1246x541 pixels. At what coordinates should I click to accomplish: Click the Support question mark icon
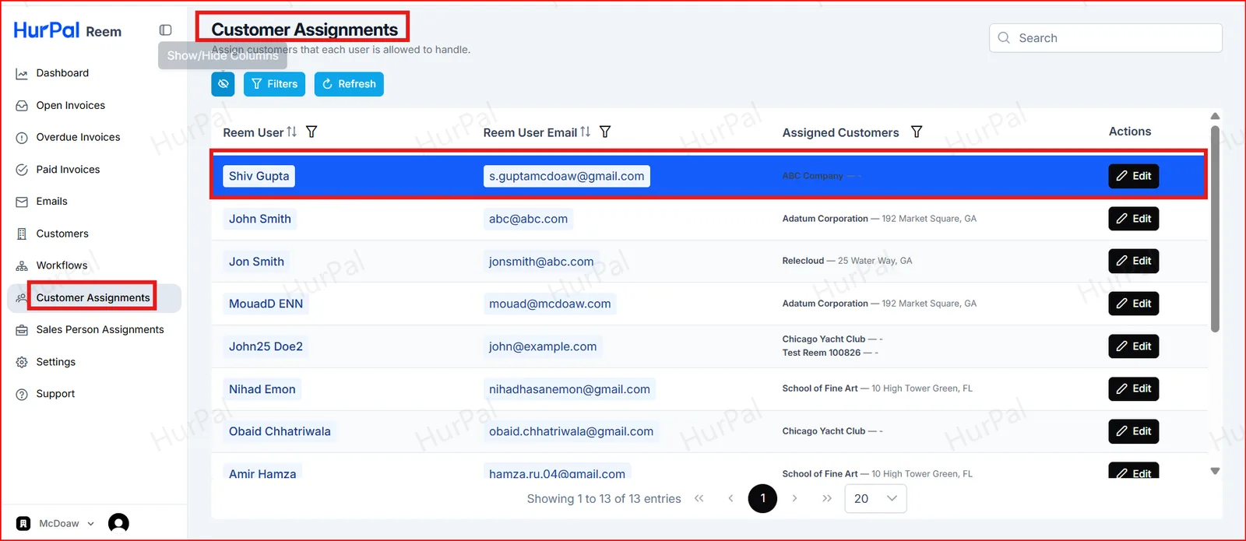point(22,395)
